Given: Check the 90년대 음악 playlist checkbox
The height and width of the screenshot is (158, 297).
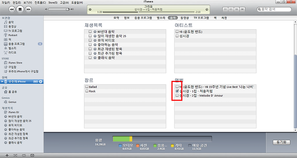Looking at the screenshot, I should pos(90,32).
